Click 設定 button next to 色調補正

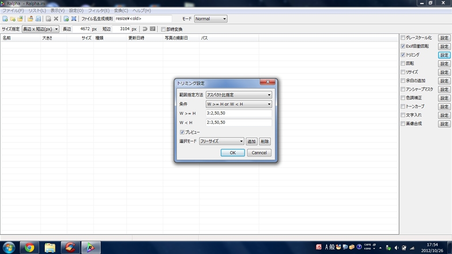pyautogui.click(x=444, y=98)
